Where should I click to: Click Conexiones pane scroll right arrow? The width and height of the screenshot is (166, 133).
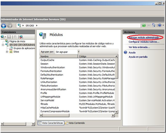(33, 124)
